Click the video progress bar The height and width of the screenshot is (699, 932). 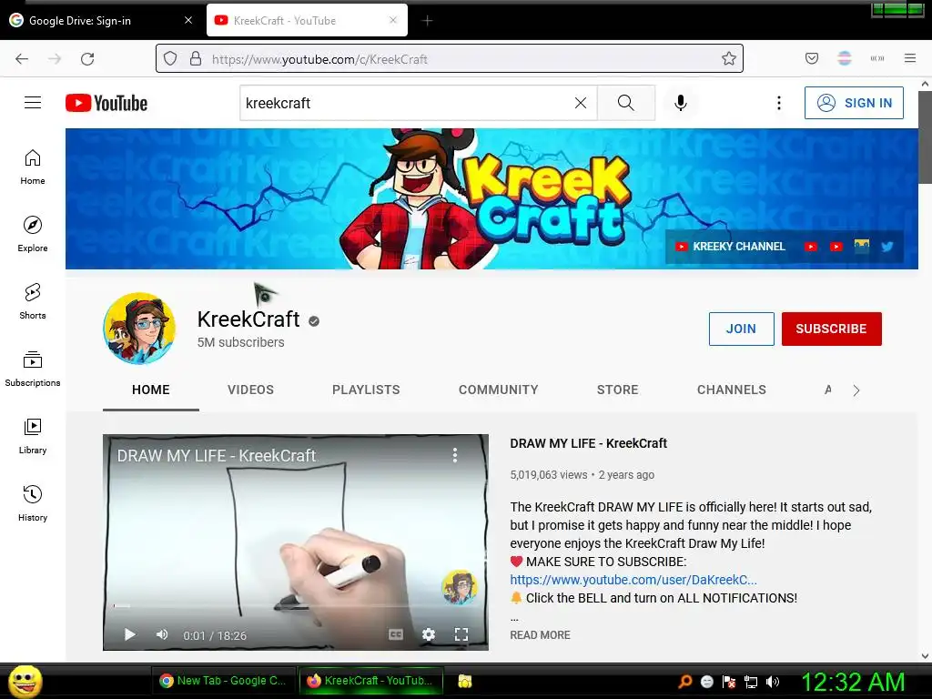point(296,606)
